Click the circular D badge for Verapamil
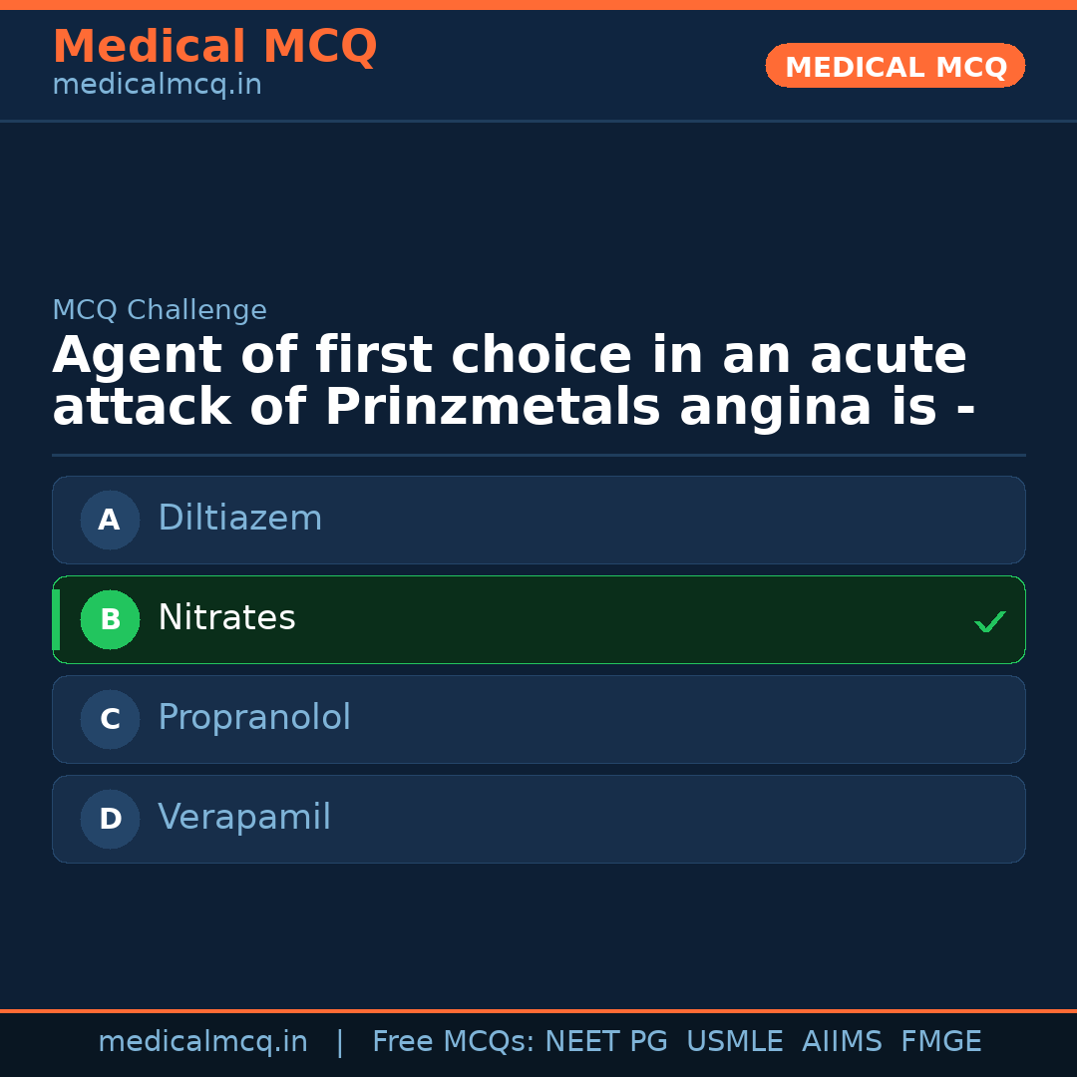 click(110, 819)
